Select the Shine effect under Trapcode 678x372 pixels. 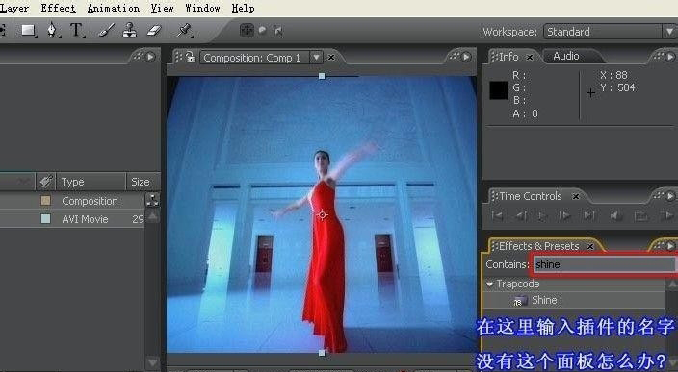tap(544, 300)
